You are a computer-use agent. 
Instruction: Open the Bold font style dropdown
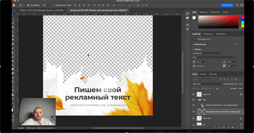click(236, 57)
